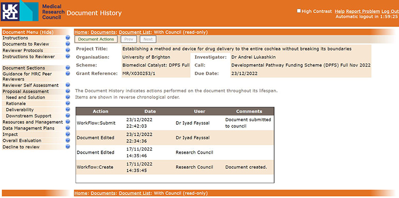
Task: Open Documents in top breadcrumb
Action: click(103, 32)
